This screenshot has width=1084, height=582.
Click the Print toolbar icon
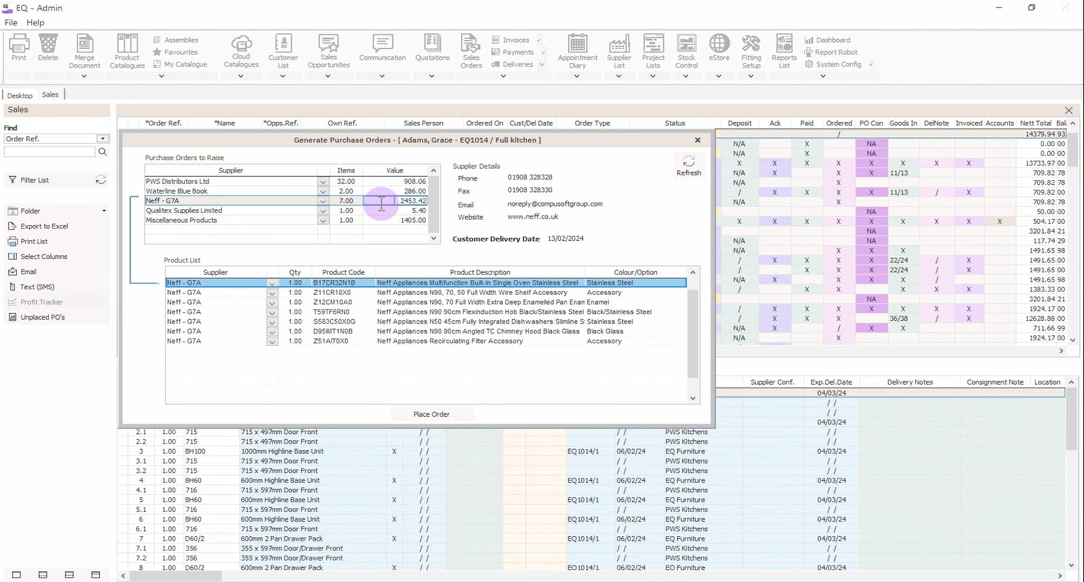[19, 47]
